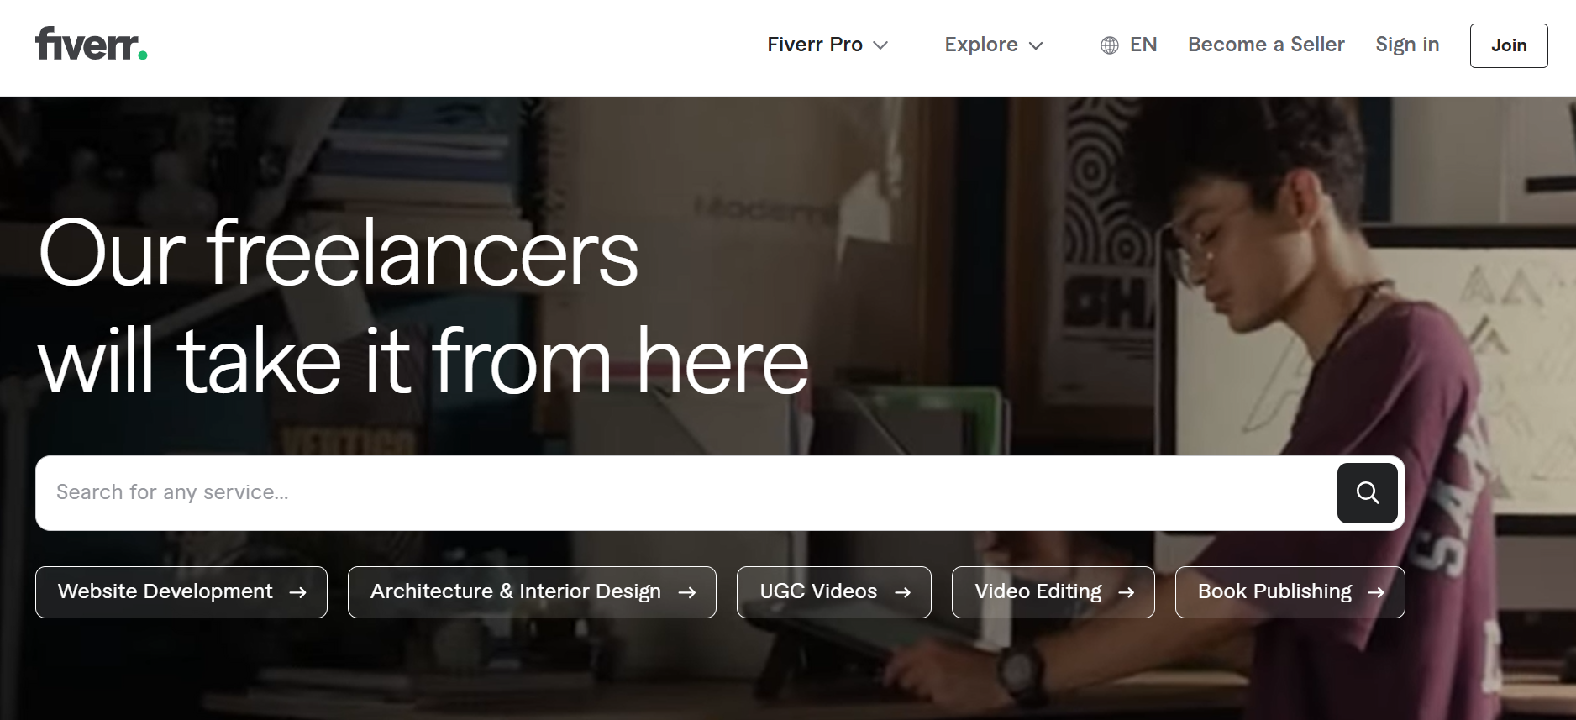This screenshot has height=720, width=1576.
Task: Click the arrow icon on Architecture & Interior Design
Action: click(686, 592)
